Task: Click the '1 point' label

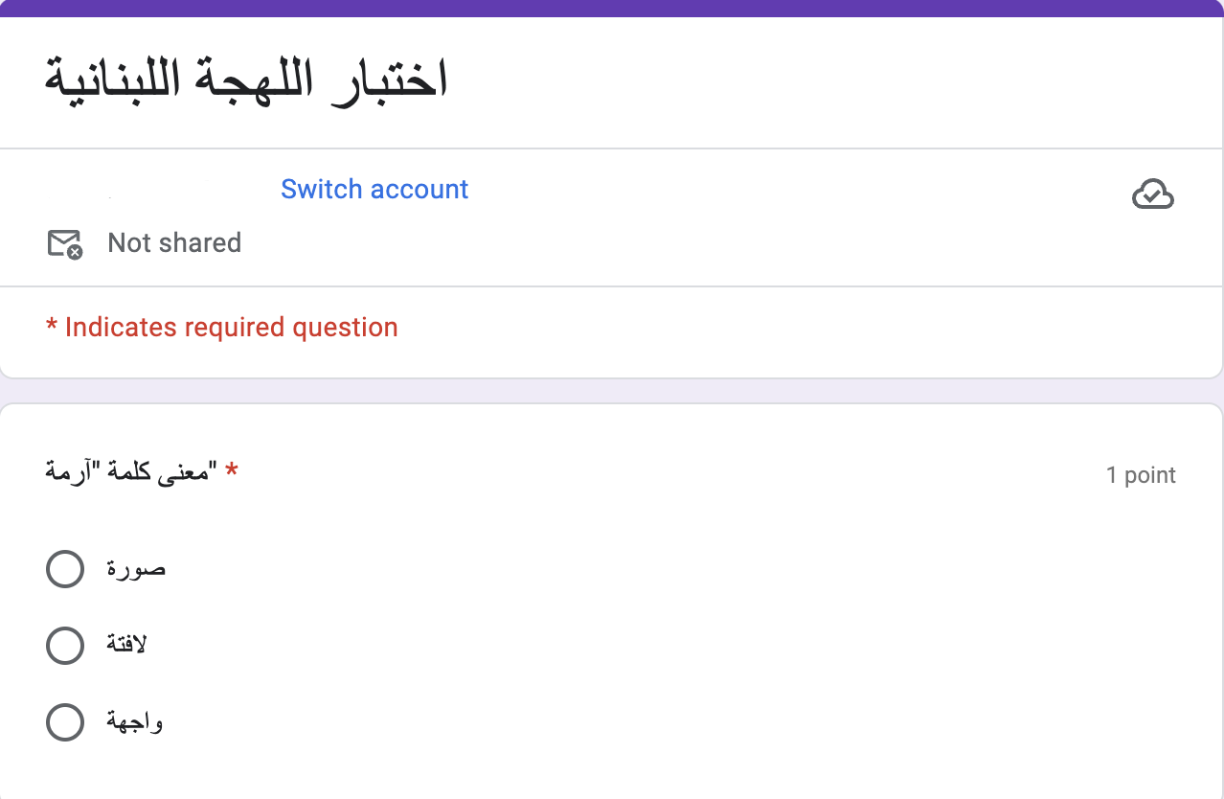Action: 1141,474
